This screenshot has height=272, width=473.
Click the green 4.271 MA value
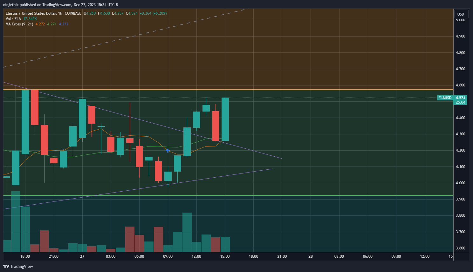pyautogui.click(x=52, y=24)
